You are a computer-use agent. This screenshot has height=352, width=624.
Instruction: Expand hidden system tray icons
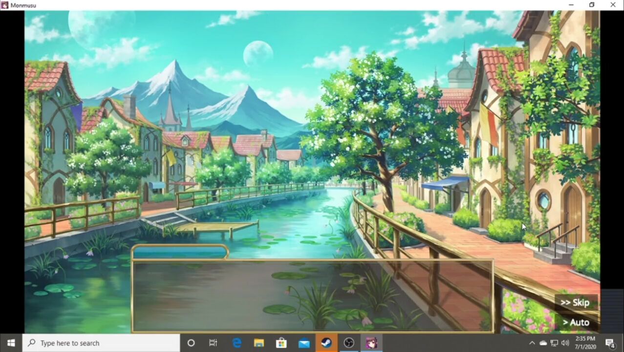click(x=532, y=343)
